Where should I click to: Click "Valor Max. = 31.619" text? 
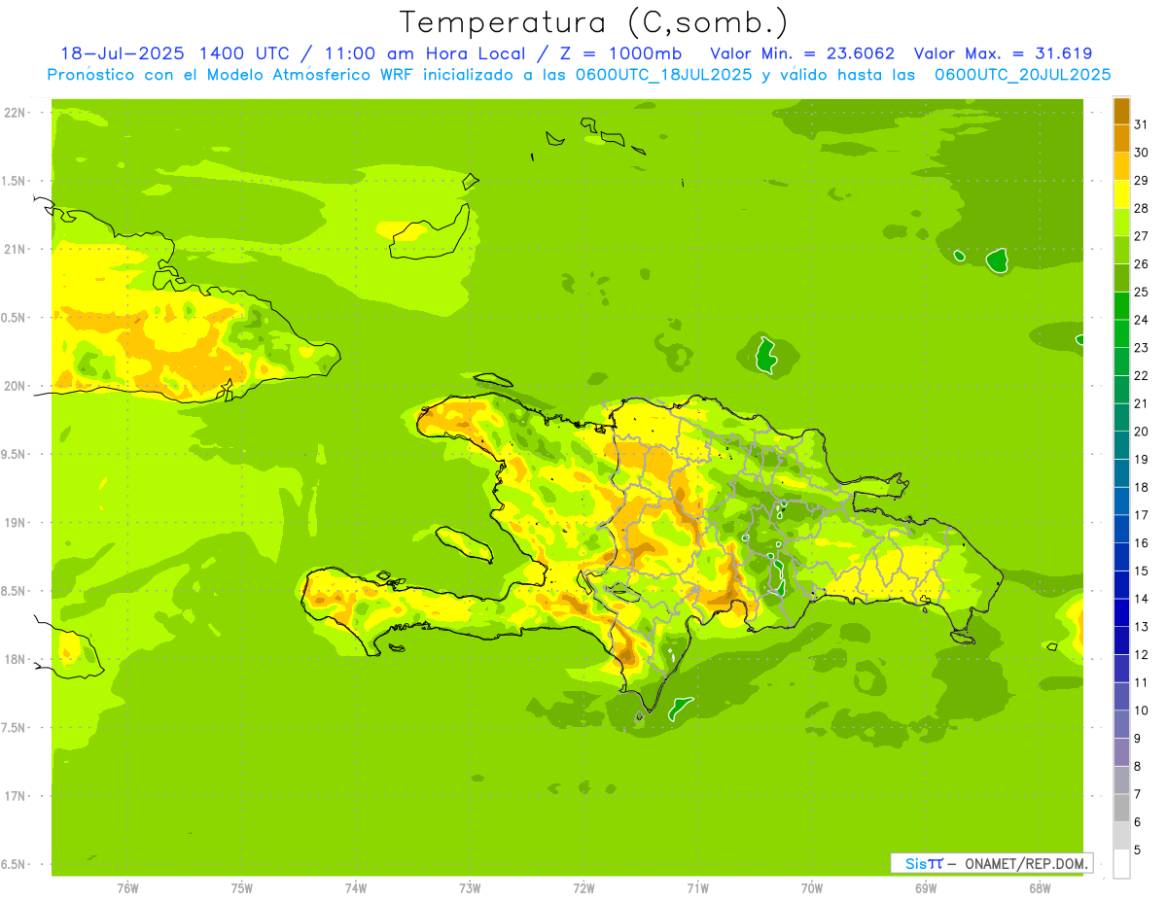(1003, 53)
